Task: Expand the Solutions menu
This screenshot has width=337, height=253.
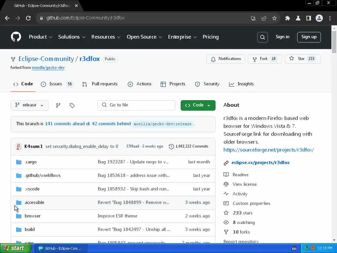Action: (x=72, y=37)
